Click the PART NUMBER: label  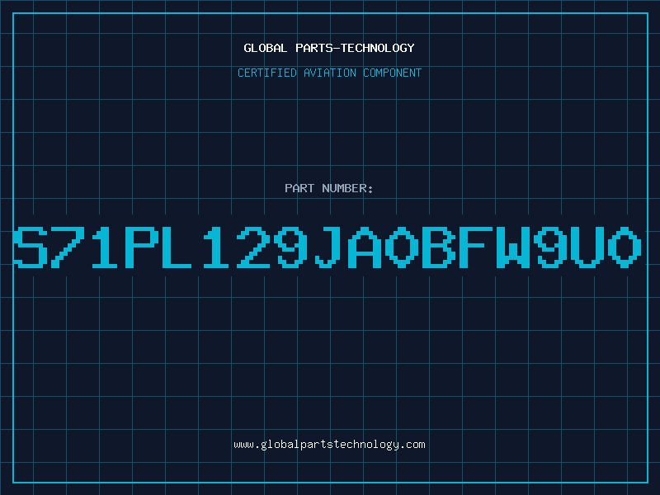pyautogui.click(x=329, y=188)
